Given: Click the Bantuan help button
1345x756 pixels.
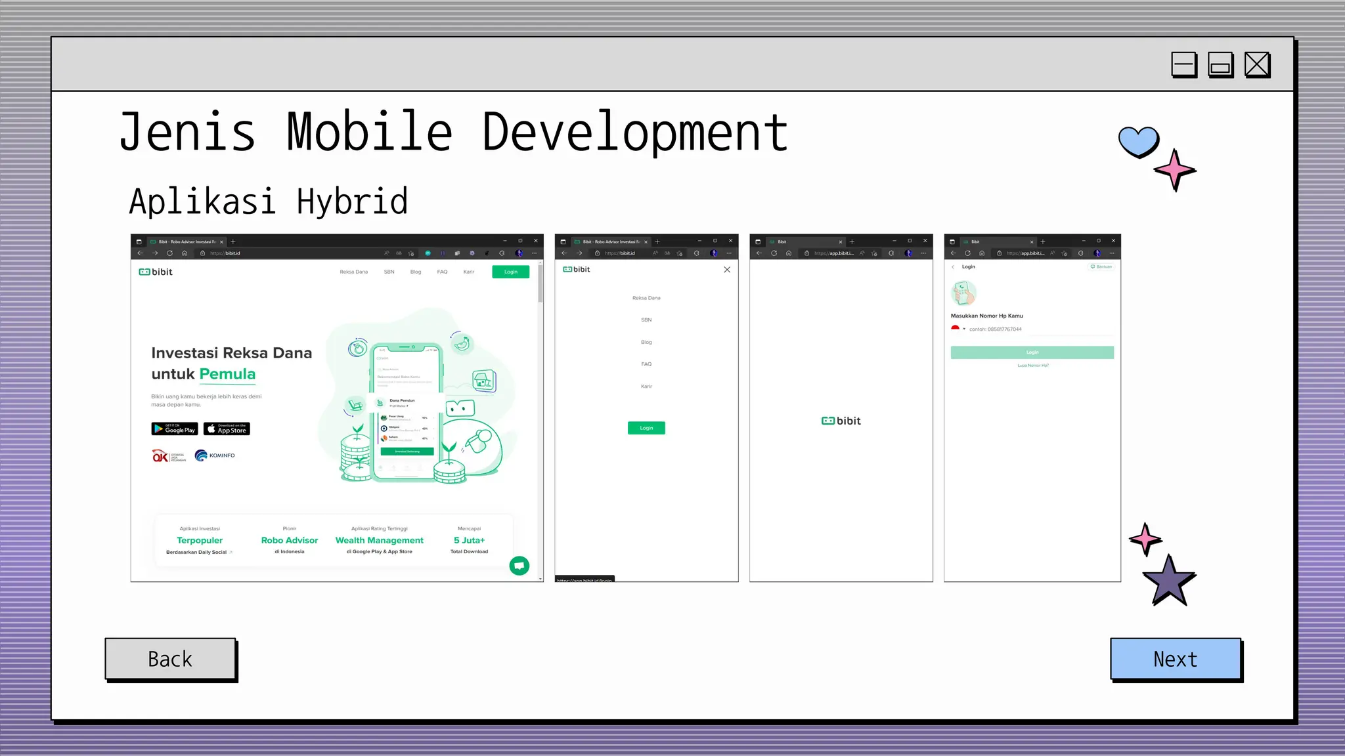Looking at the screenshot, I should [1101, 266].
